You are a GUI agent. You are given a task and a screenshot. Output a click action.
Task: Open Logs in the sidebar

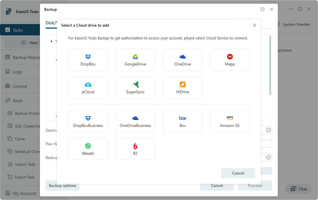[20, 72]
